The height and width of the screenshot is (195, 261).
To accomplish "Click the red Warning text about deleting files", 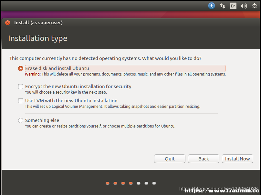I will click(125, 74).
